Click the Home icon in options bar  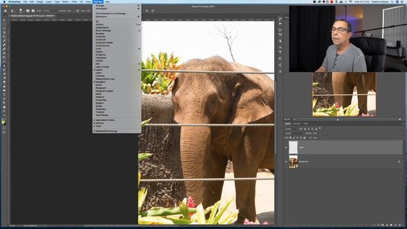(x=5, y=11)
